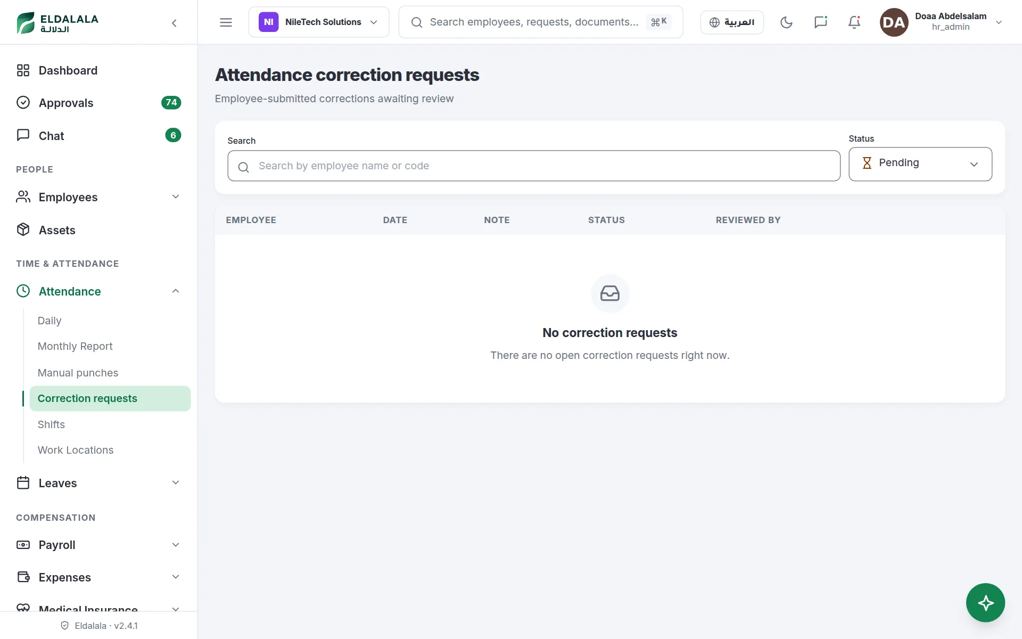Focus the global search box
This screenshot has height=639, width=1022.
click(540, 22)
